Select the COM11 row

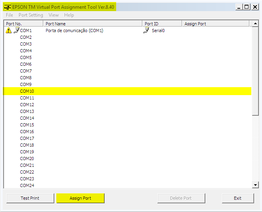pos(128,98)
